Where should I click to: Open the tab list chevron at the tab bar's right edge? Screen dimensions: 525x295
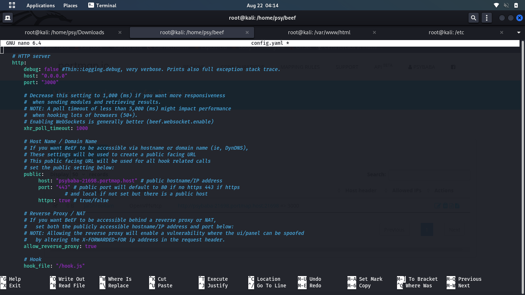pos(518,32)
